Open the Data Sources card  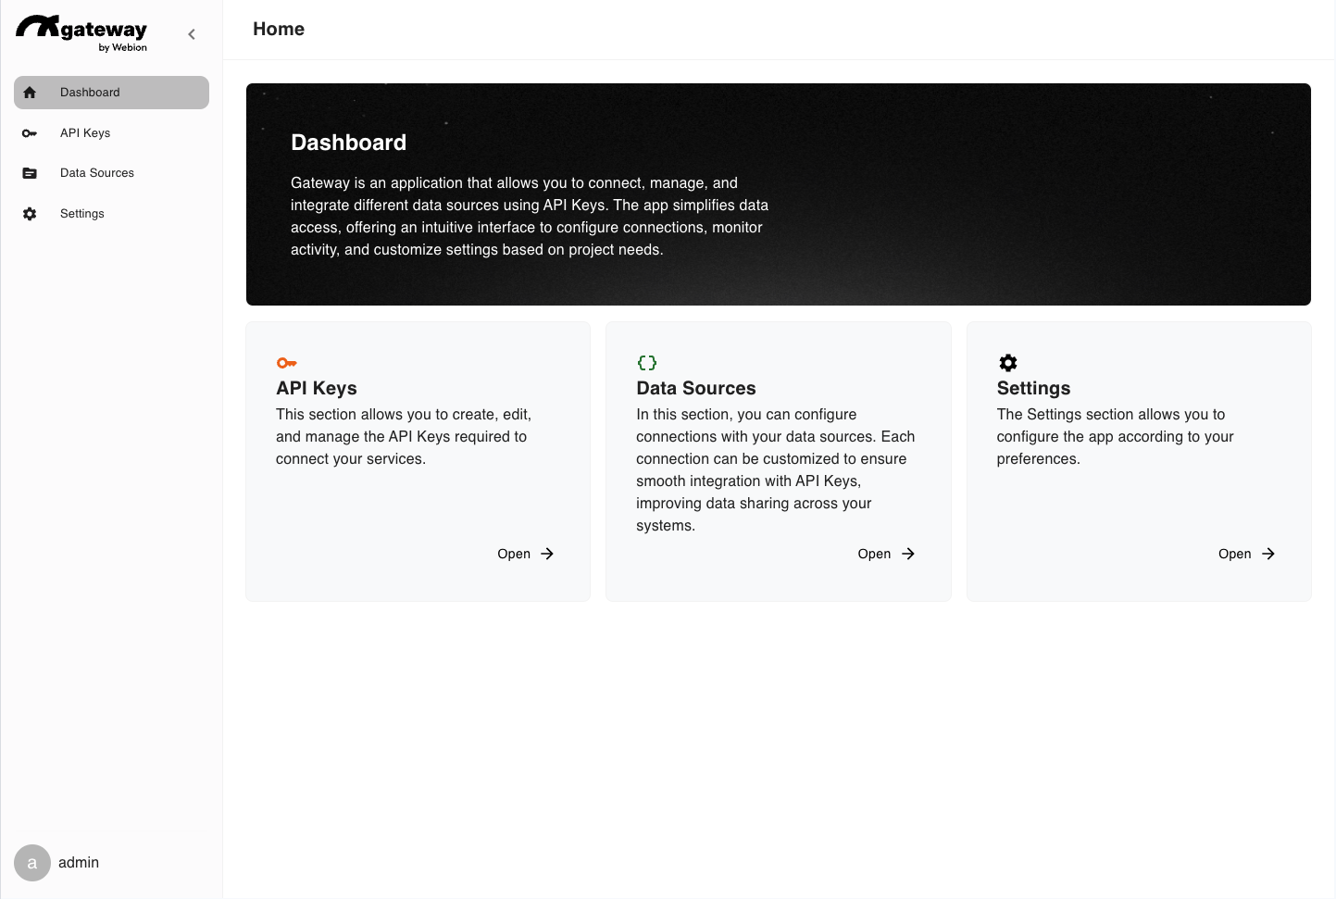(885, 554)
